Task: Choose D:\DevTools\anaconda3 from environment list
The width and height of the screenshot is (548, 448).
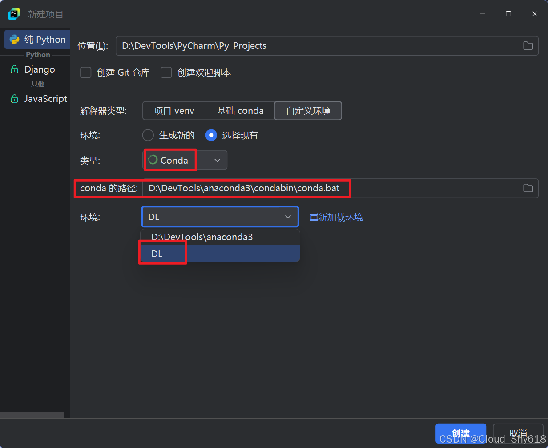Action: [220, 237]
